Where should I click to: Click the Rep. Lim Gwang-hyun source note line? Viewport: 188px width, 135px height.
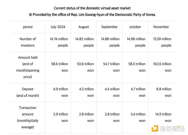point(92,15)
